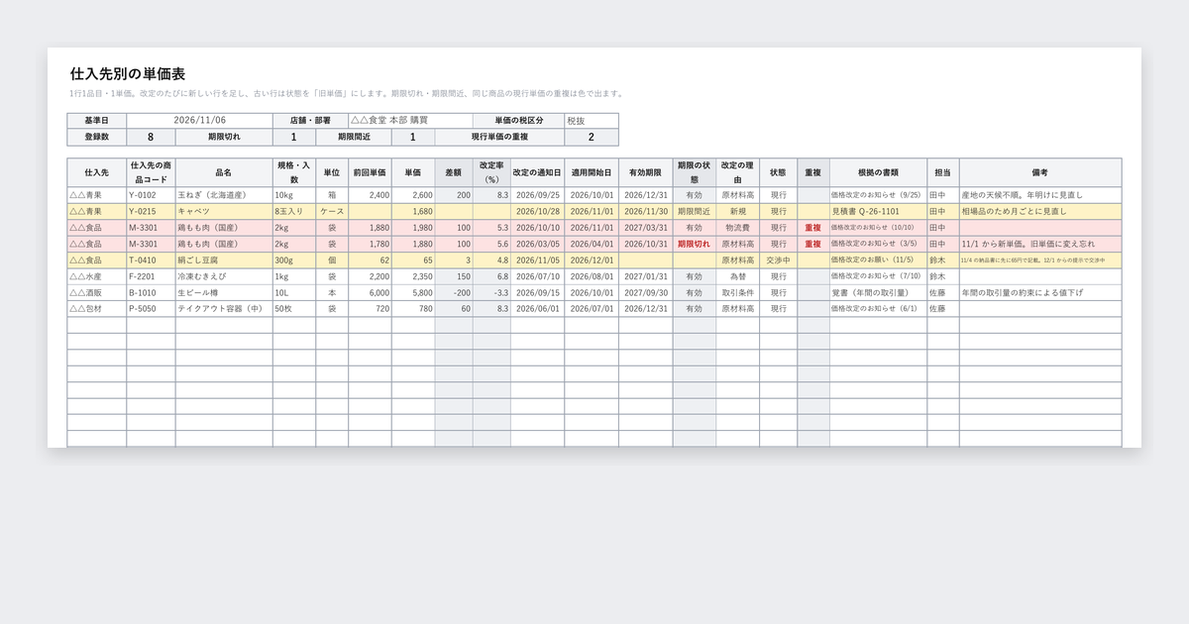1189x624 pixels.
Task: Select the 基準日 value 2026/11/06
Action: (x=200, y=121)
